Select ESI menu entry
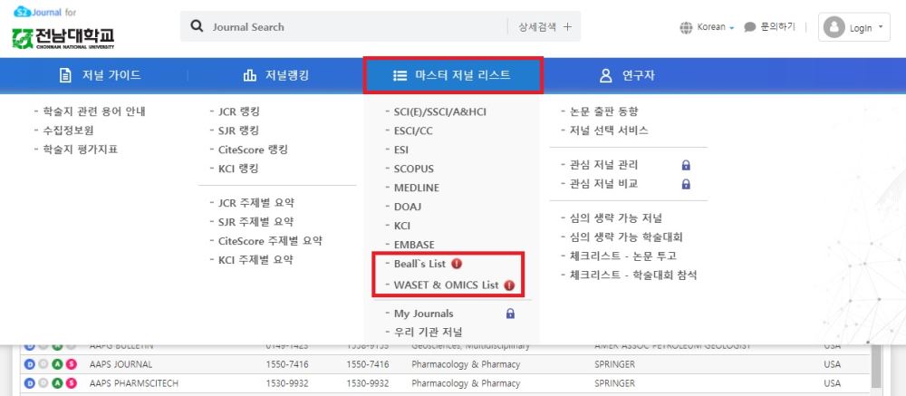Viewport: 906px width, 396px height. [401, 150]
